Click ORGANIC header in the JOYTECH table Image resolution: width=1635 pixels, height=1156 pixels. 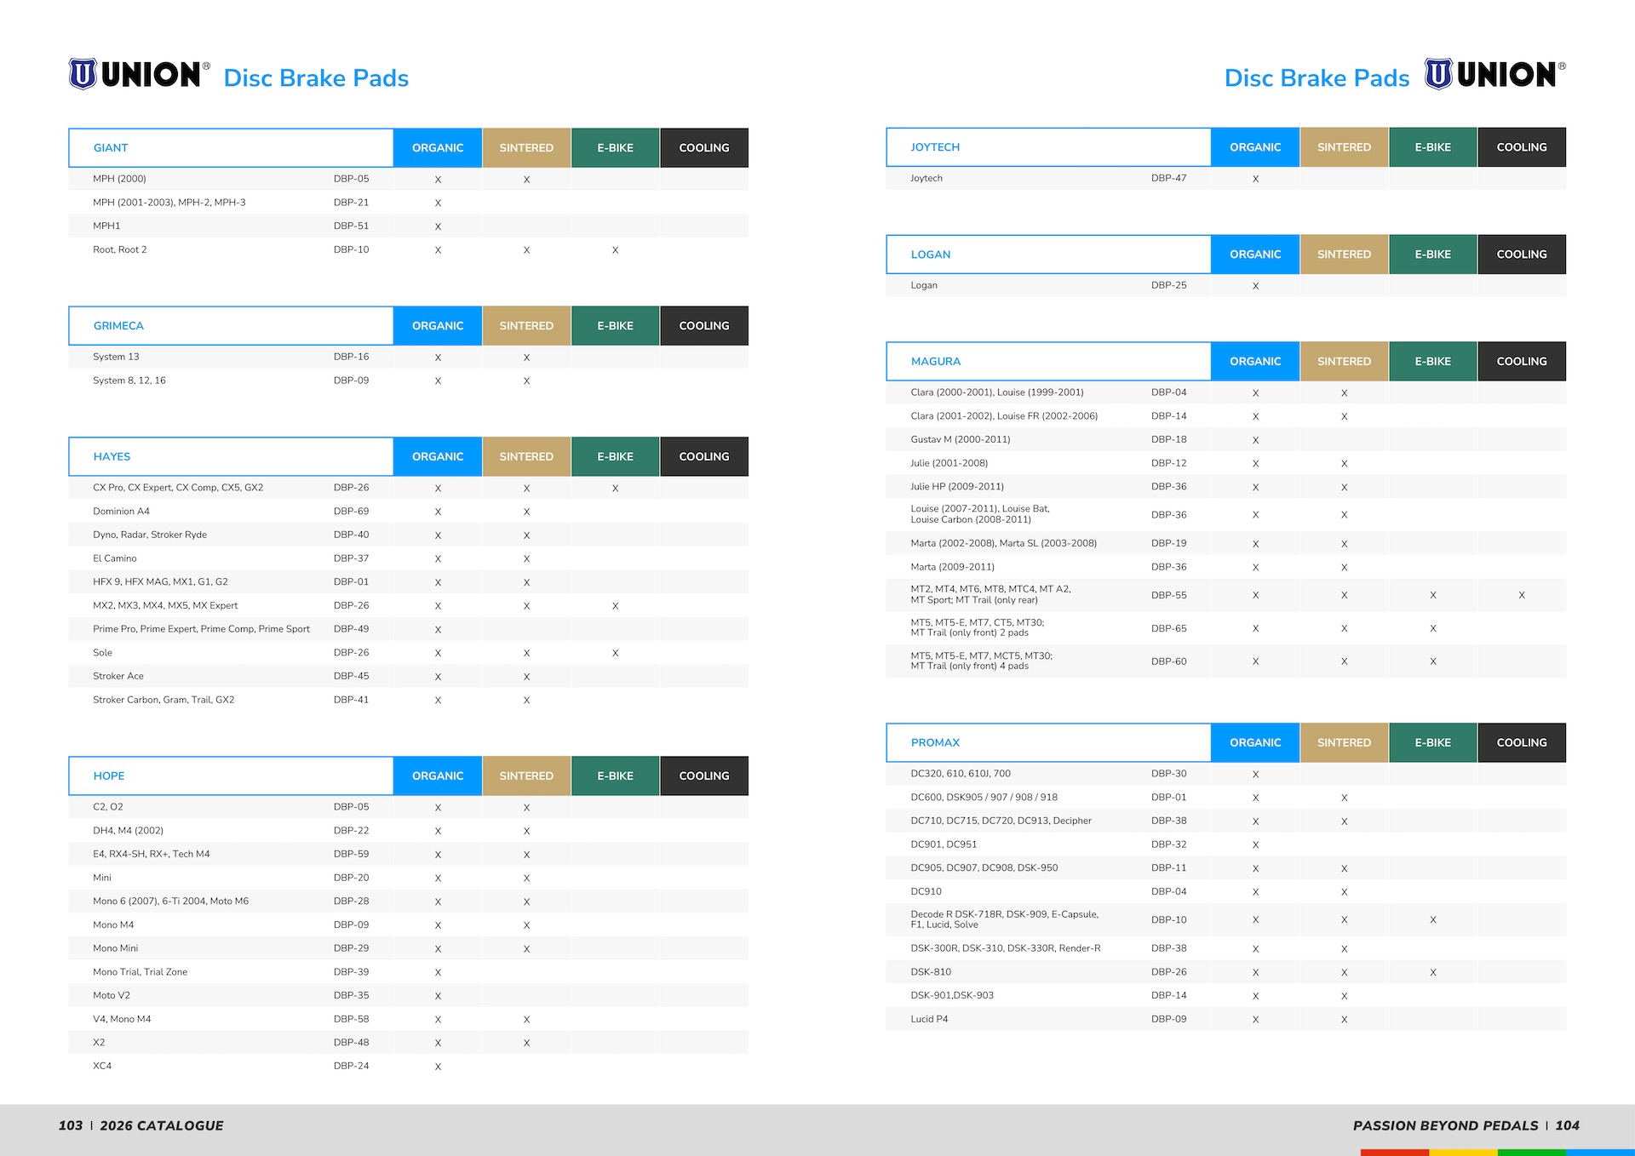pos(1255,147)
